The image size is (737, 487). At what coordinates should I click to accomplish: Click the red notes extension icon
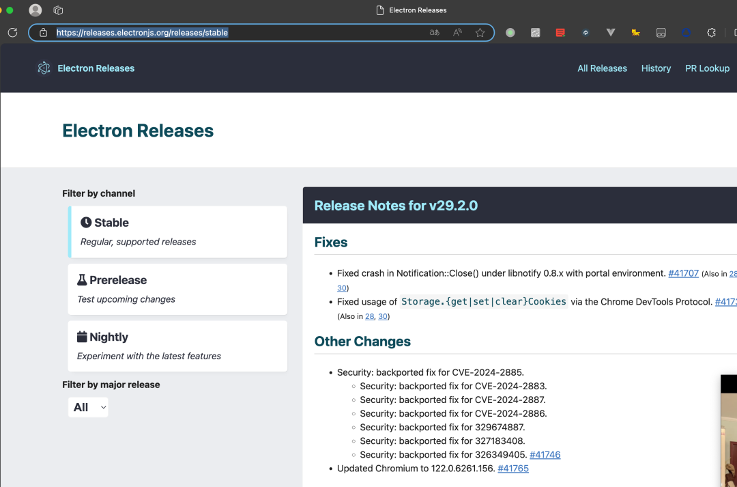click(560, 33)
